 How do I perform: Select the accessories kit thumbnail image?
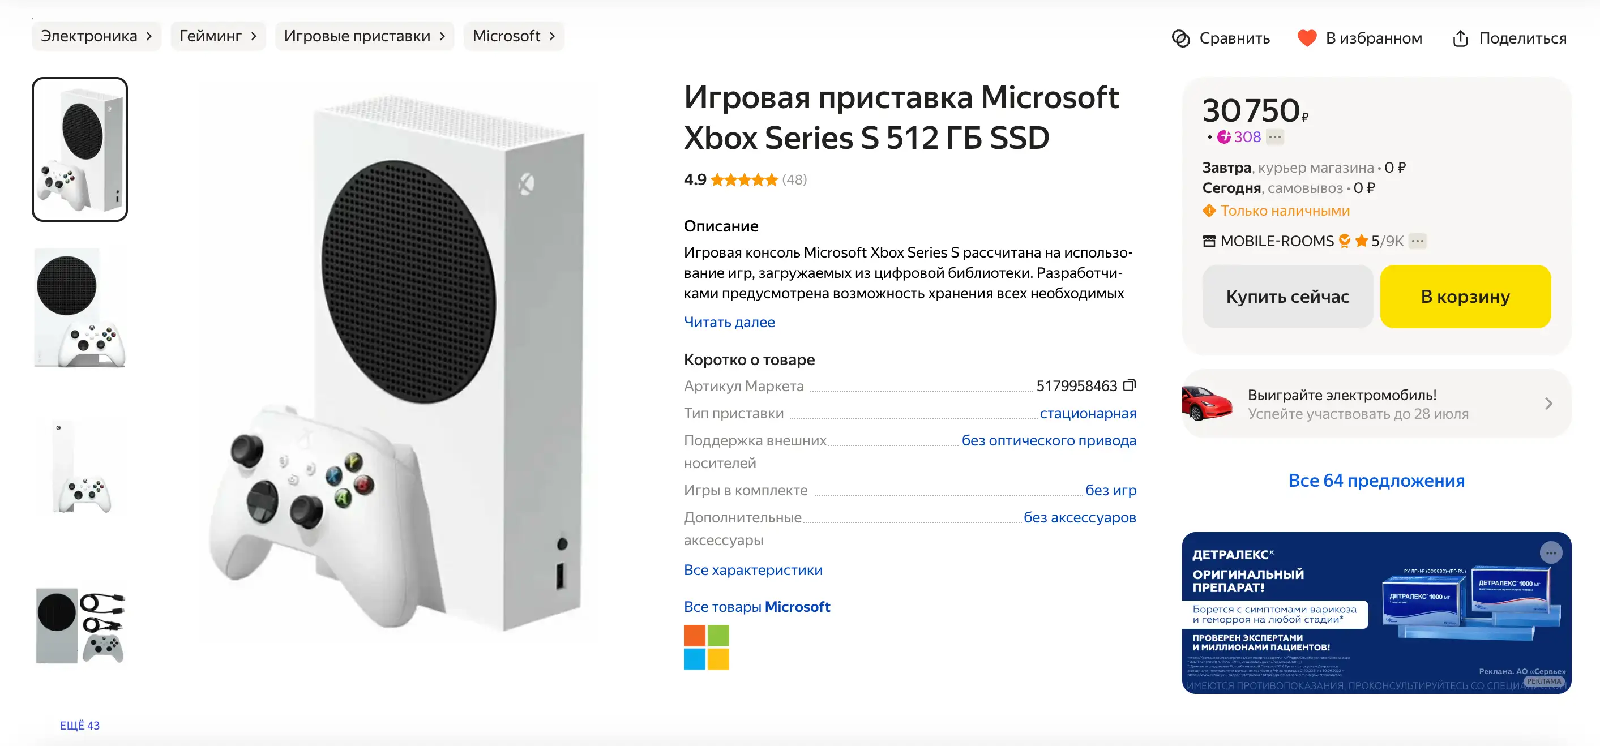(80, 625)
